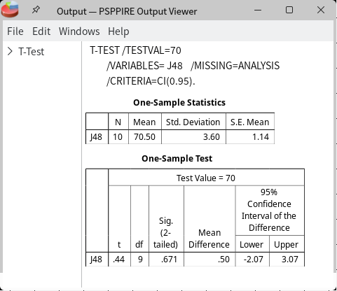Expand the T-Test tree node arrow

pyautogui.click(x=10, y=51)
